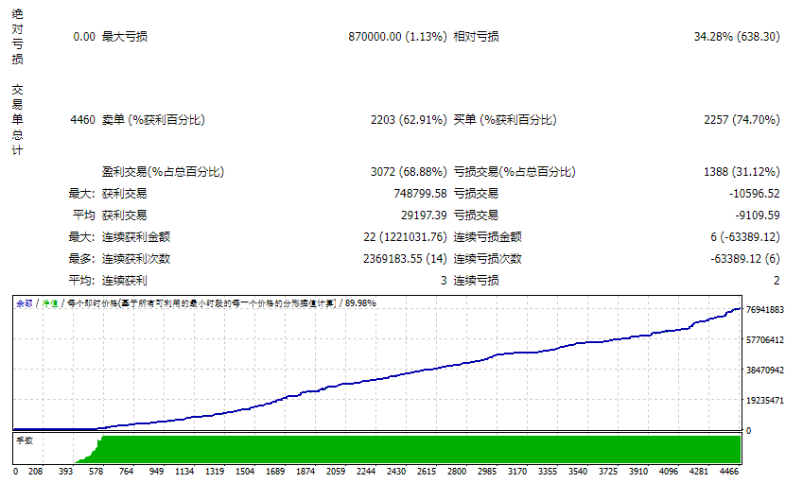Click the x-axis tick '208'
Image resolution: width=803 pixels, height=483 pixels.
[35, 472]
